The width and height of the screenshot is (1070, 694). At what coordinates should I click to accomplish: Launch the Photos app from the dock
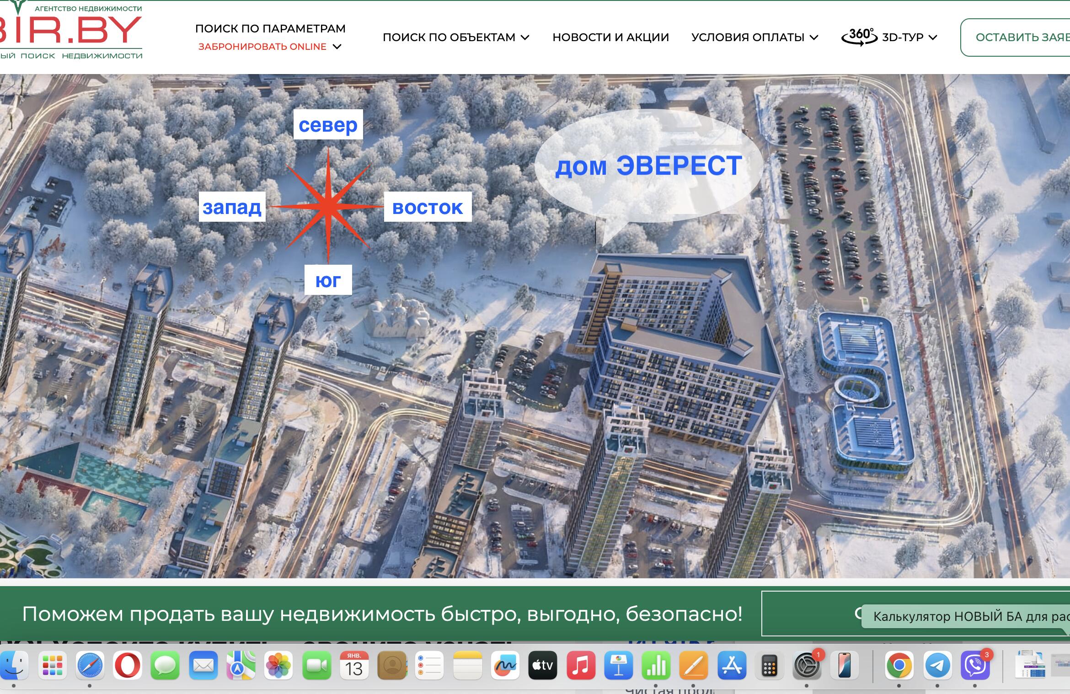278,665
